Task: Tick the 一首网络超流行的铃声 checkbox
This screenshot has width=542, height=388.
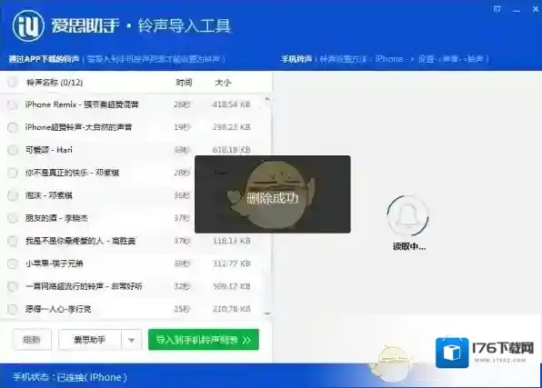Action: (x=13, y=286)
